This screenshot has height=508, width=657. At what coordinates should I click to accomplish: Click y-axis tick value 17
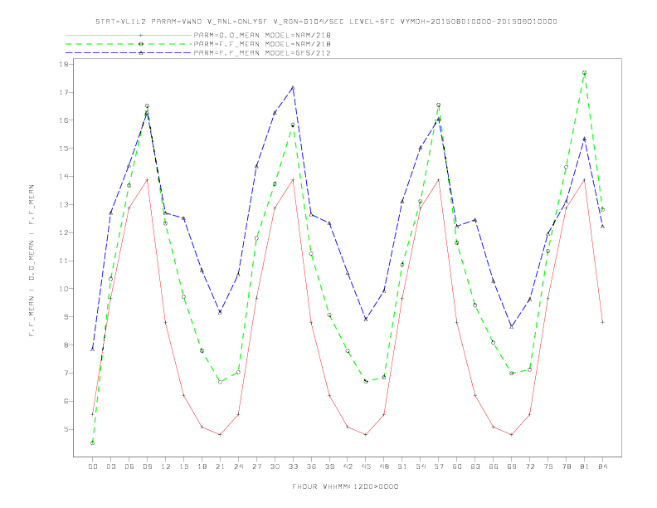64,92
